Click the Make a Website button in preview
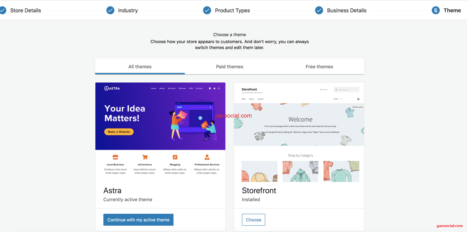This screenshot has height=232, width=467. [x=119, y=132]
